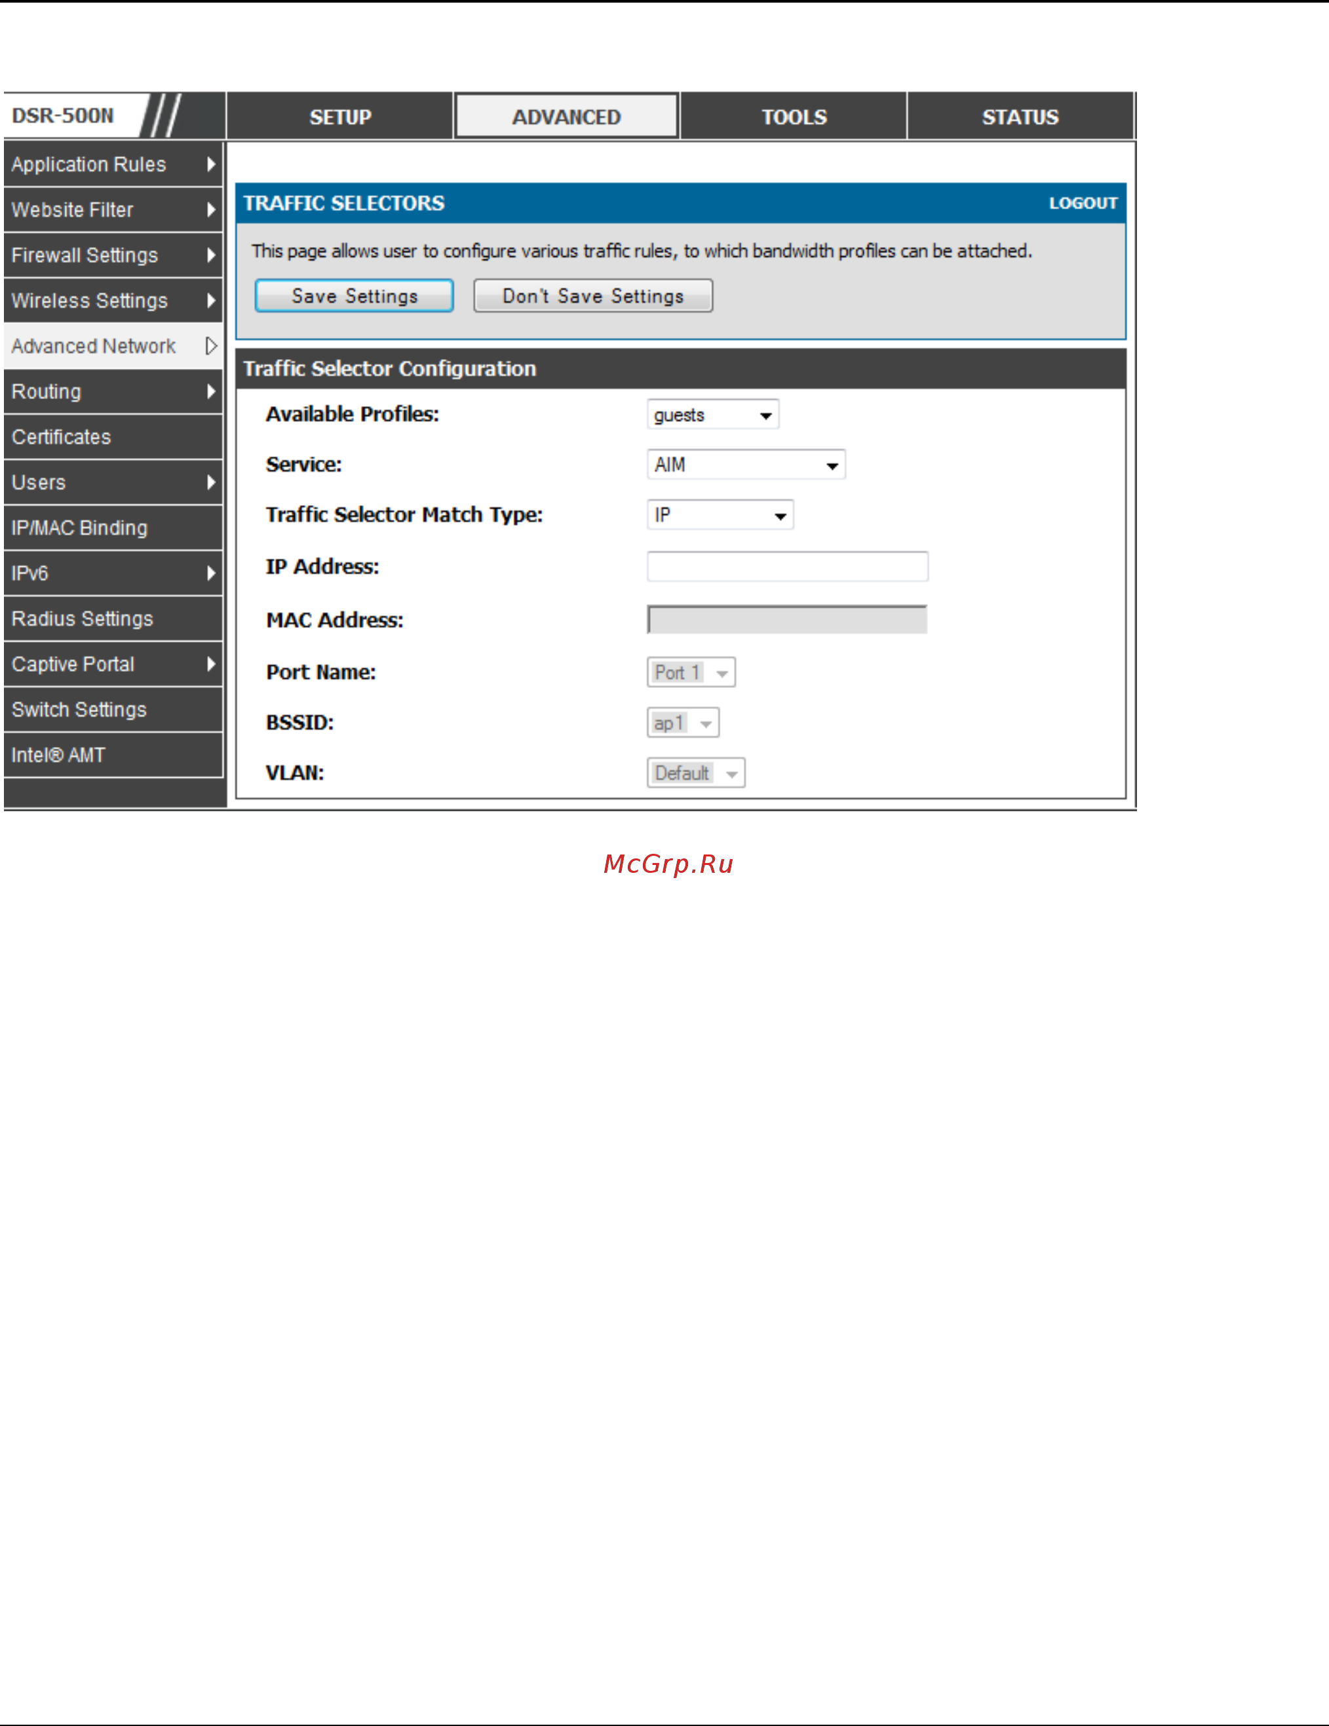Expand arrow next to Firewall Settings

(211, 256)
